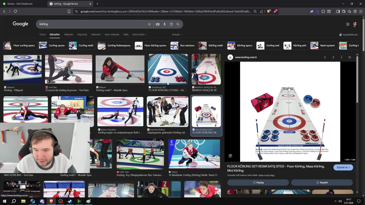Search inside image with lens icon on preview

pyautogui.click(x=230, y=156)
